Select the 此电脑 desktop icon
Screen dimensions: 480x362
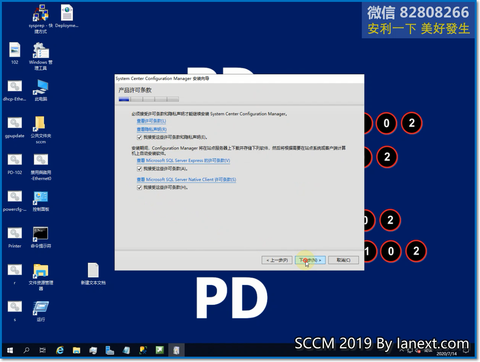click(x=41, y=90)
